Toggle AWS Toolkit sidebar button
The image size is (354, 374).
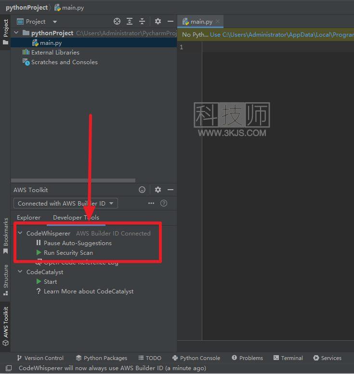click(x=5, y=326)
